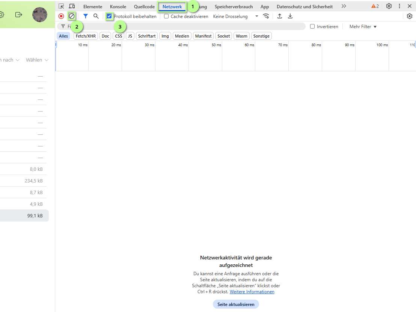Viewport: 416px width, 312px height.
Task: Open the network search magnifier
Action: pos(96,16)
